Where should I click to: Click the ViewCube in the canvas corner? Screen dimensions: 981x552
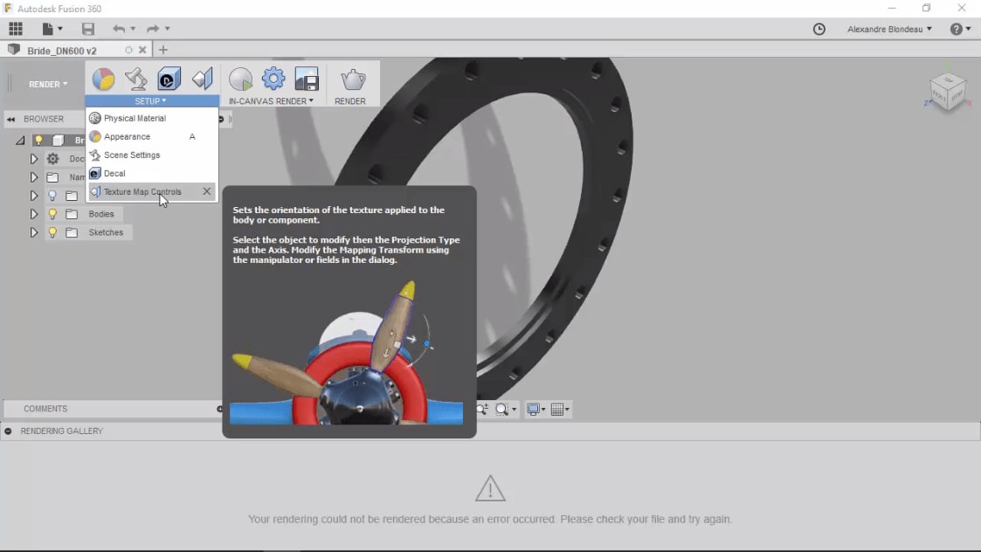(x=947, y=93)
